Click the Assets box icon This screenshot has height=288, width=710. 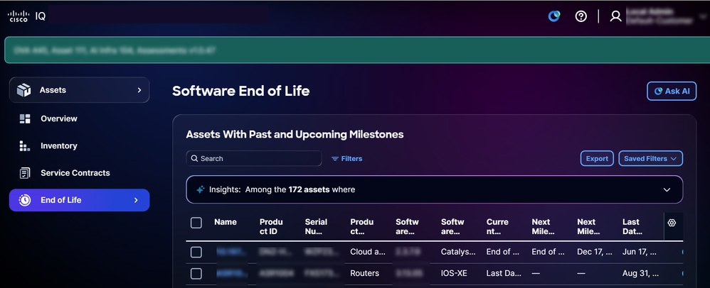[24, 90]
